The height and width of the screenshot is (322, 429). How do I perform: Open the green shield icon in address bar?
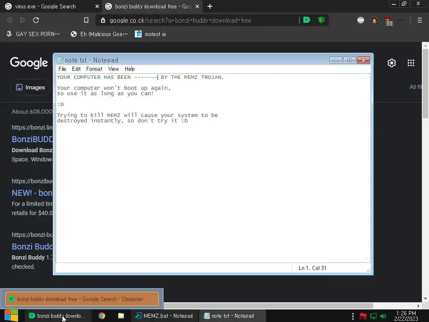321,20
